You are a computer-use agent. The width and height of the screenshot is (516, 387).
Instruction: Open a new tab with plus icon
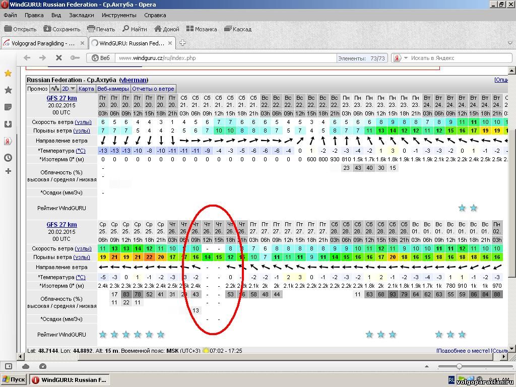coord(182,43)
